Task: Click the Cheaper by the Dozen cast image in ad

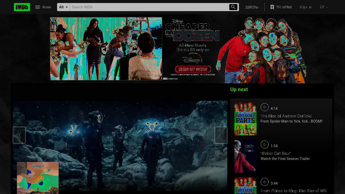Action: click(x=261, y=50)
